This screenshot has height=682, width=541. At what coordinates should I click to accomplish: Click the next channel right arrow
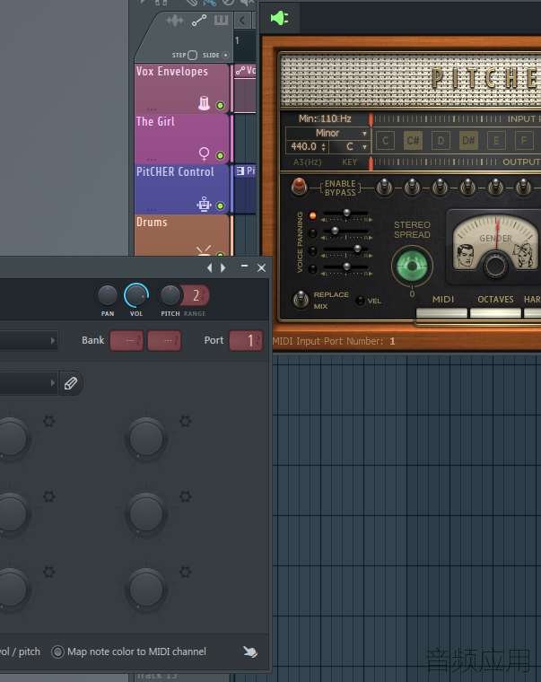click(223, 268)
